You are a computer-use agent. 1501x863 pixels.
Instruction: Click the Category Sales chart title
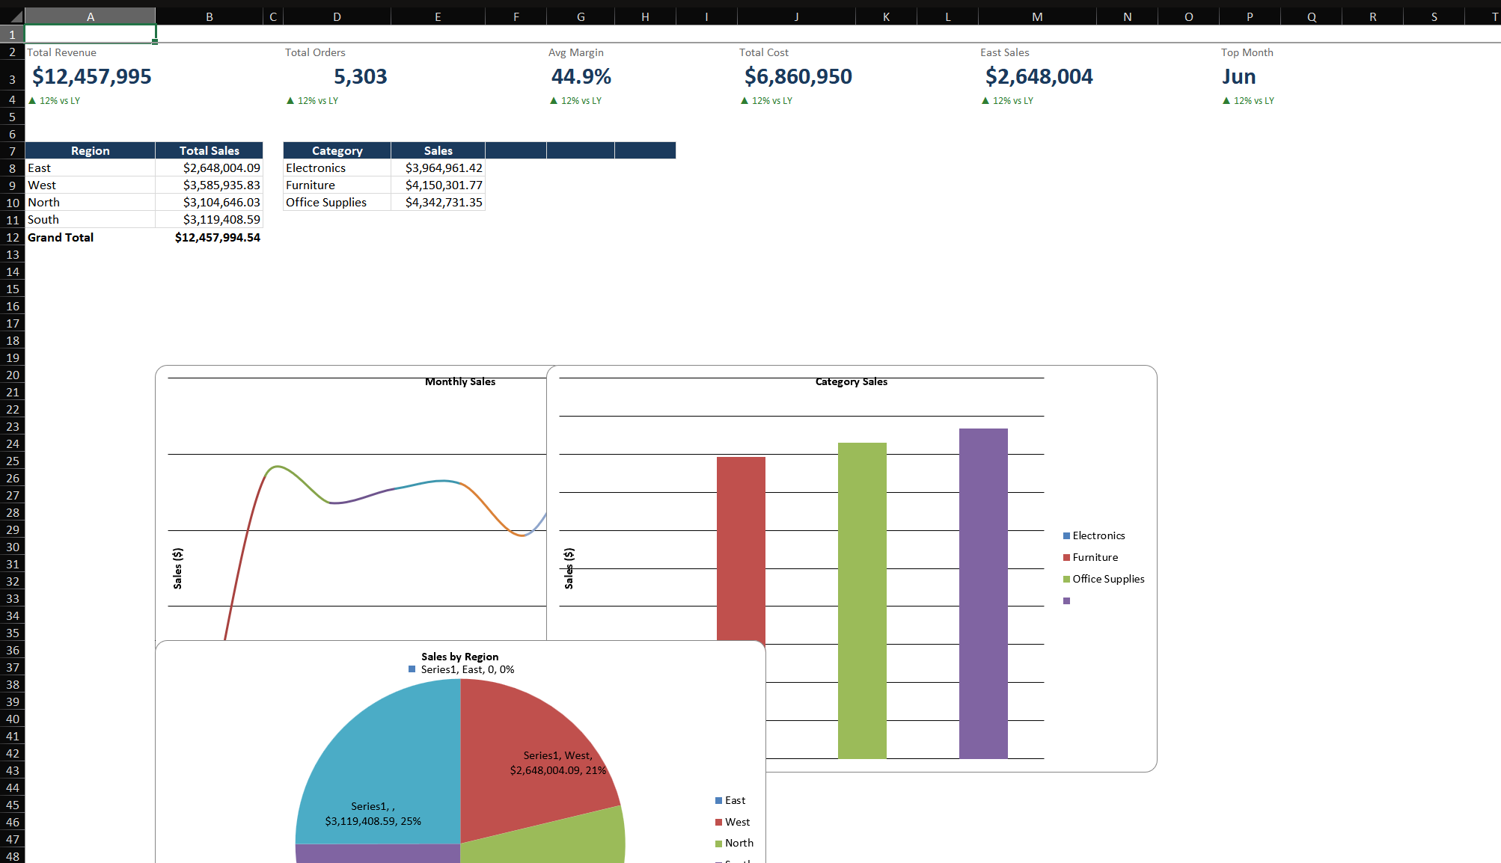(x=852, y=381)
